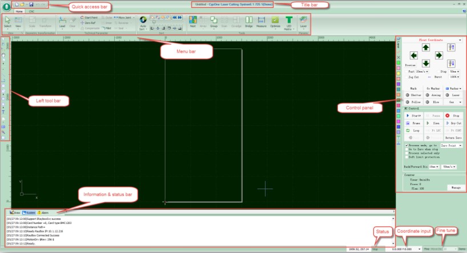Click the LED Matrix text tool

point(289,22)
